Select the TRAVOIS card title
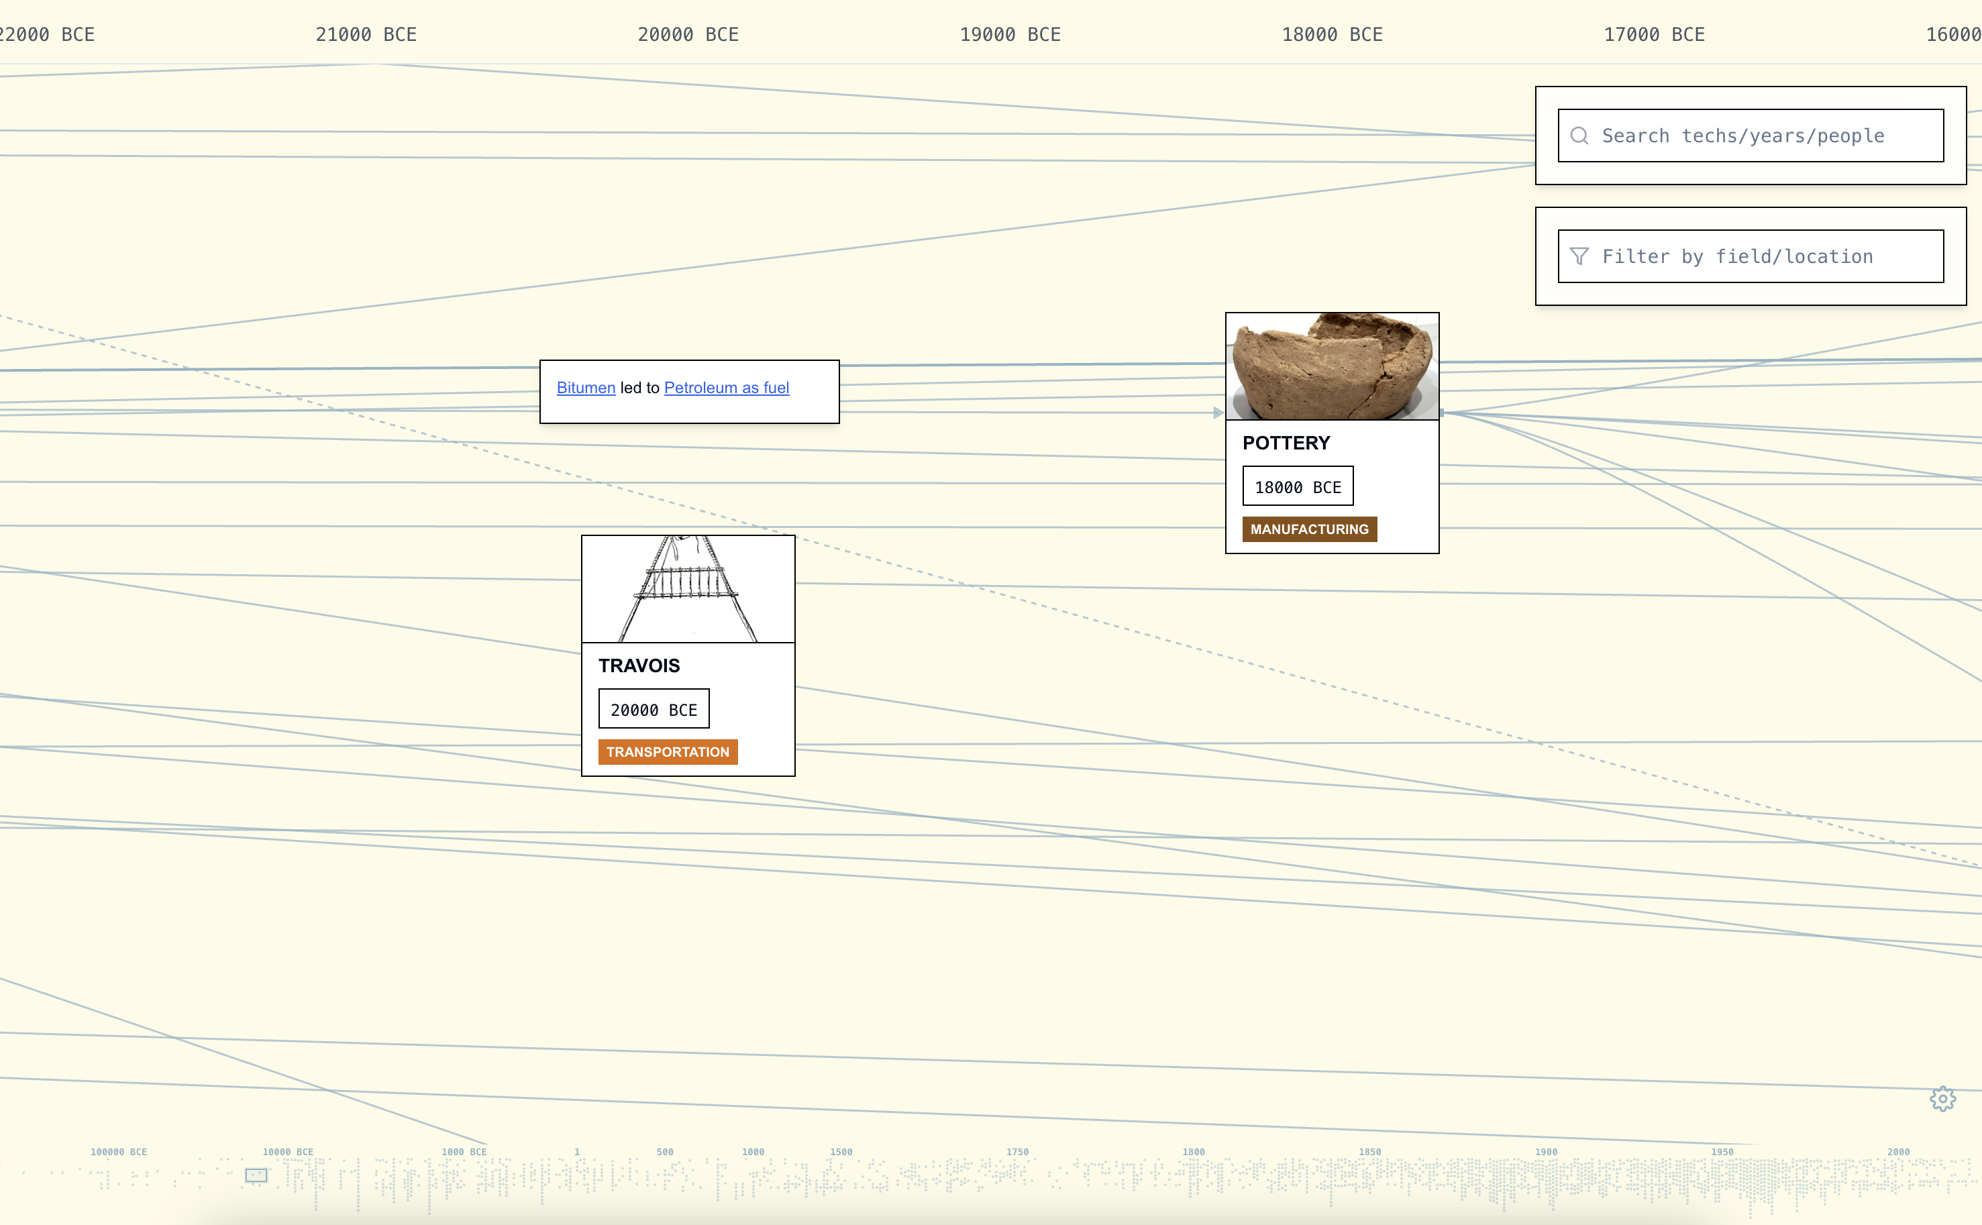Image resolution: width=1982 pixels, height=1225 pixels. [639, 666]
